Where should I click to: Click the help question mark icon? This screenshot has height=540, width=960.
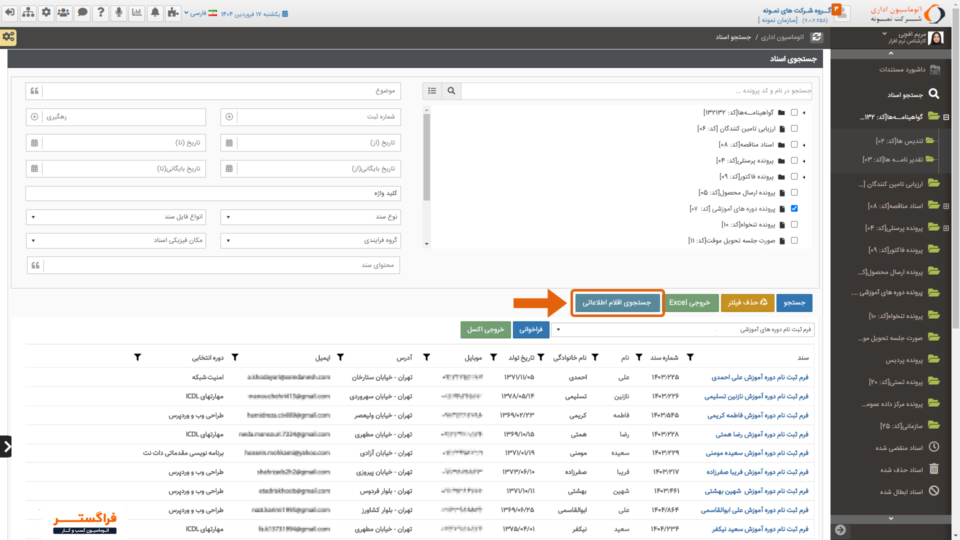pos(100,13)
